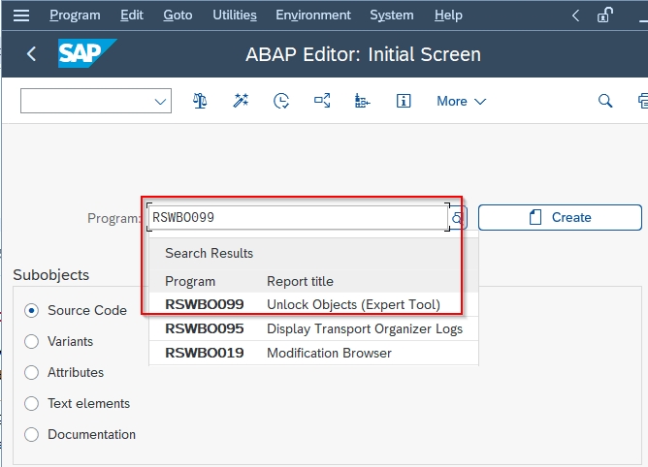The height and width of the screenshot is (467, 648).
Task: Click the Check syntax scales icon
Action: coord(200,101)
